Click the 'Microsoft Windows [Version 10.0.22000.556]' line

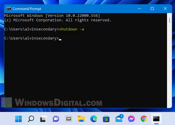[52, 16]
